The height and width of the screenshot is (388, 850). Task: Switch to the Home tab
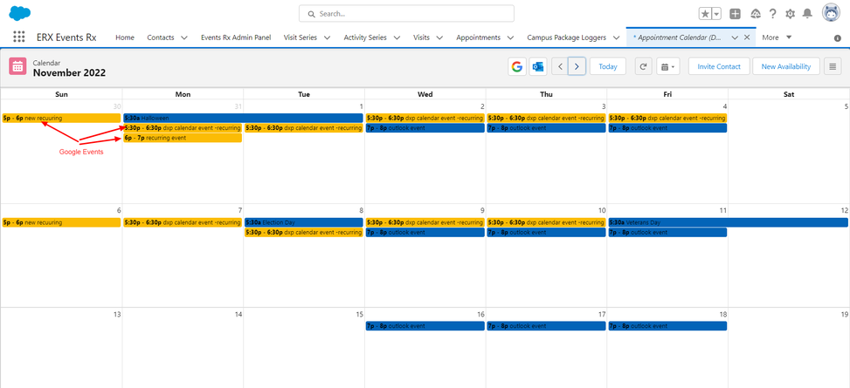point(125,37)
